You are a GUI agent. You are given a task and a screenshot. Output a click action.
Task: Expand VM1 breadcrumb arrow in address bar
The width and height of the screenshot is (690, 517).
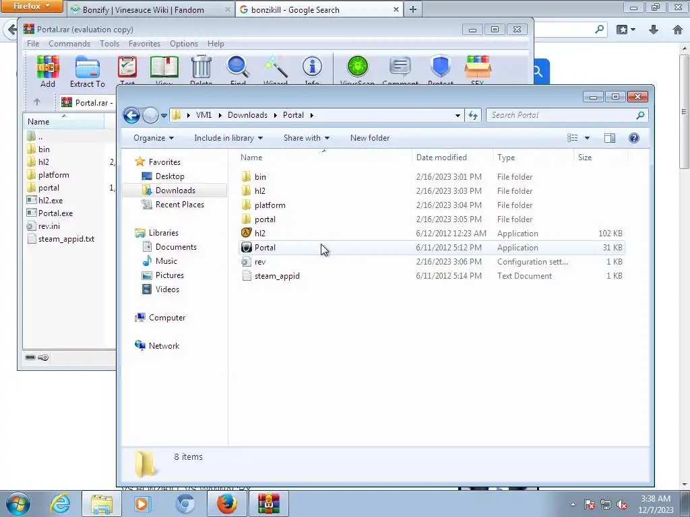[x=220, y=115]
